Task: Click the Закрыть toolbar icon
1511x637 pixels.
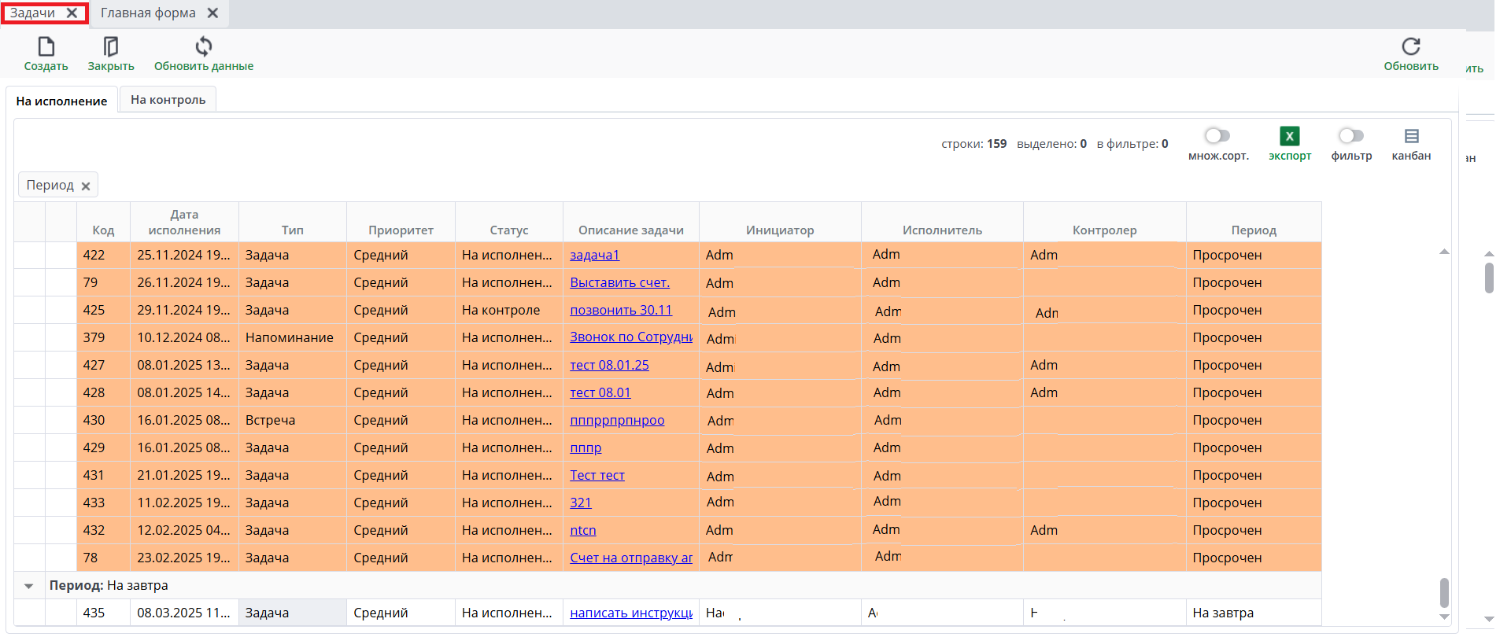Action: [x=111, y=47]
